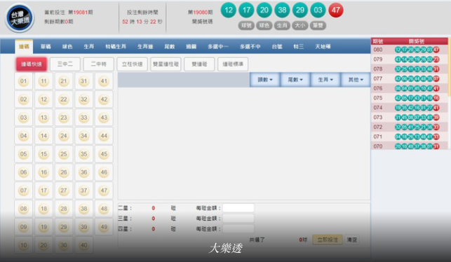Choose number ball 40

pos(84,245)
